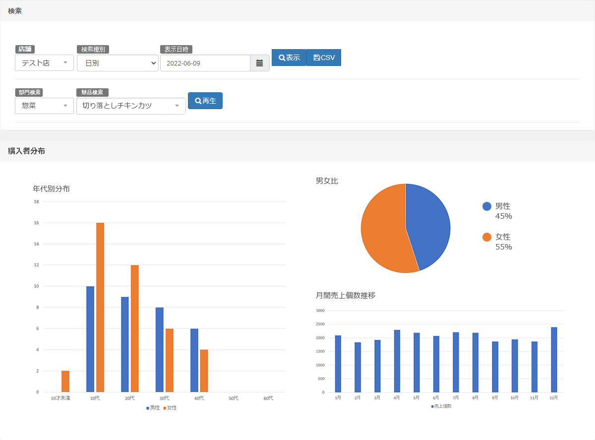Expand the 検索種別 dropdown set to 日別

pyautogui.click(x=118, y=63)
